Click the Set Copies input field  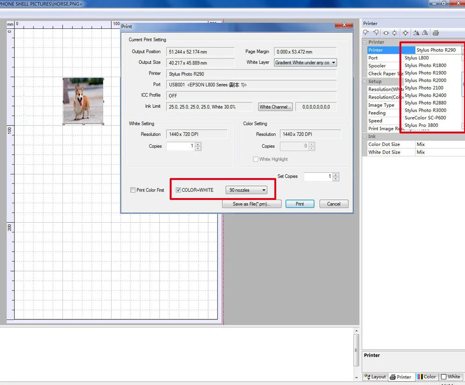[318, 176]
